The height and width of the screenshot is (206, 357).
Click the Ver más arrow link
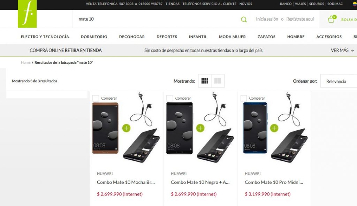[342, 50]
